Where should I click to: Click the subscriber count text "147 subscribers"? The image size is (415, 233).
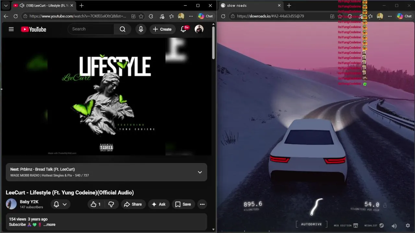[x=31, y=207]
